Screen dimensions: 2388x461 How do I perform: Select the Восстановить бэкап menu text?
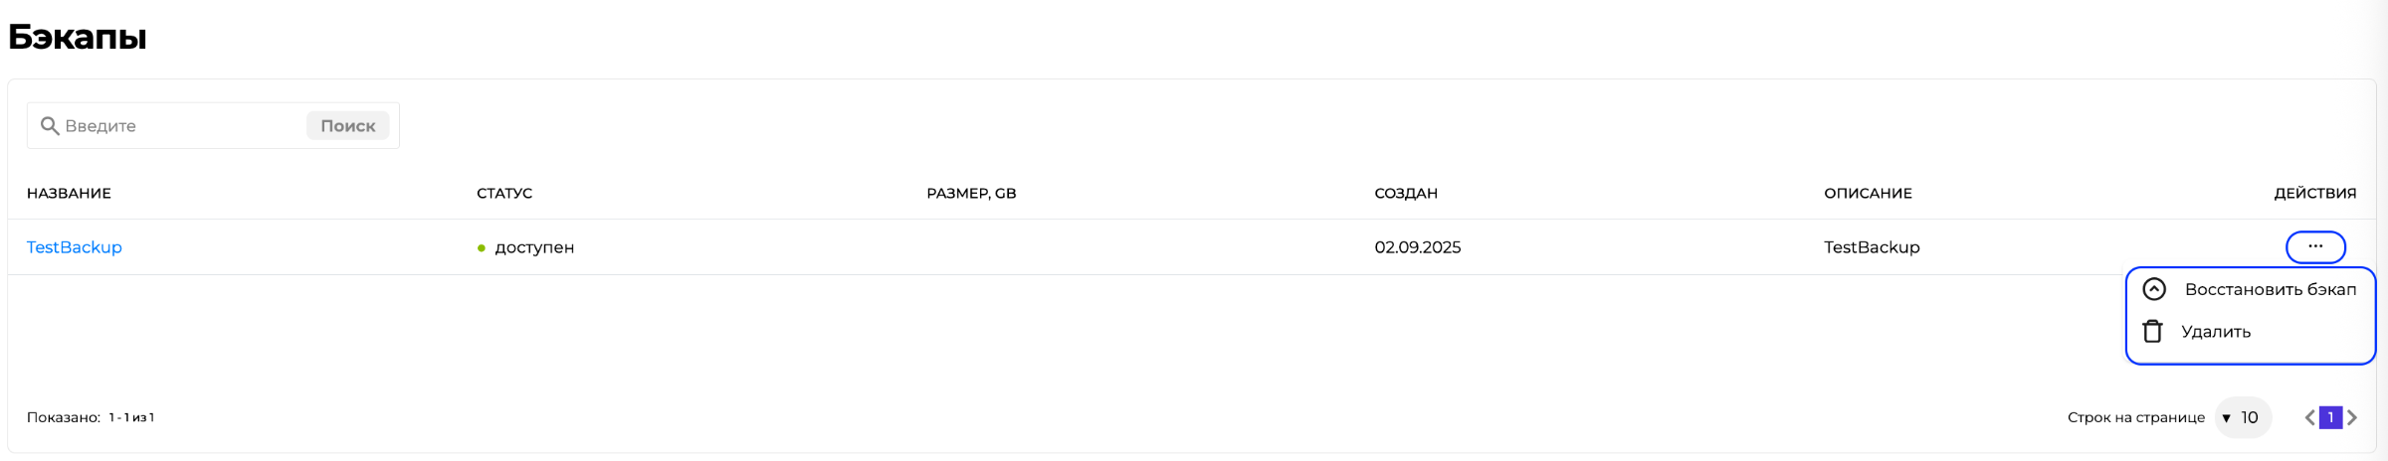pos(2270,290)
